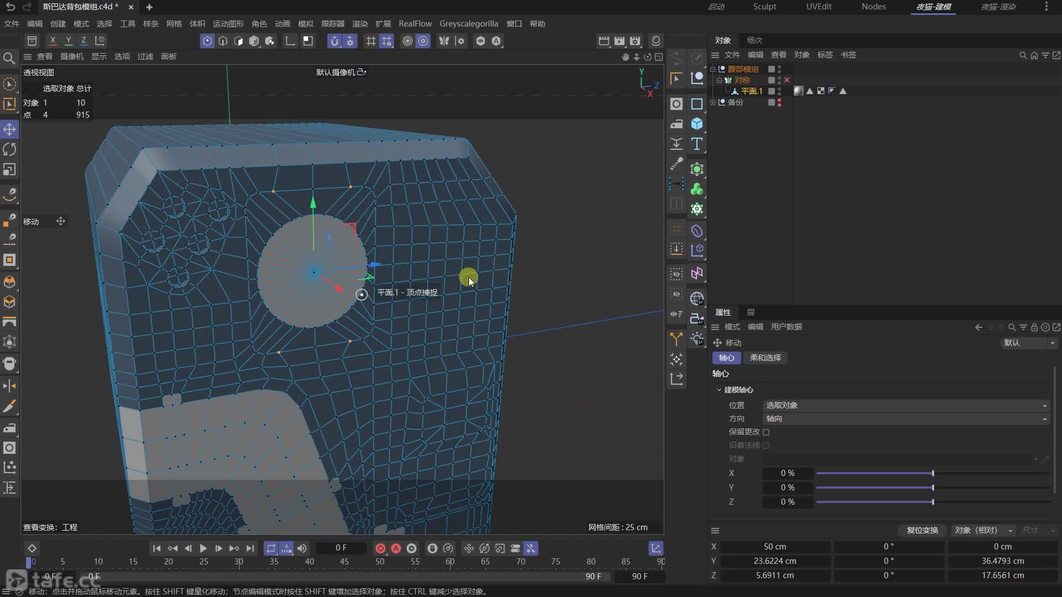Screen dimensions: 1062x597
Task: Click Record Active Objects keyframe button
Action: [381, 548]
